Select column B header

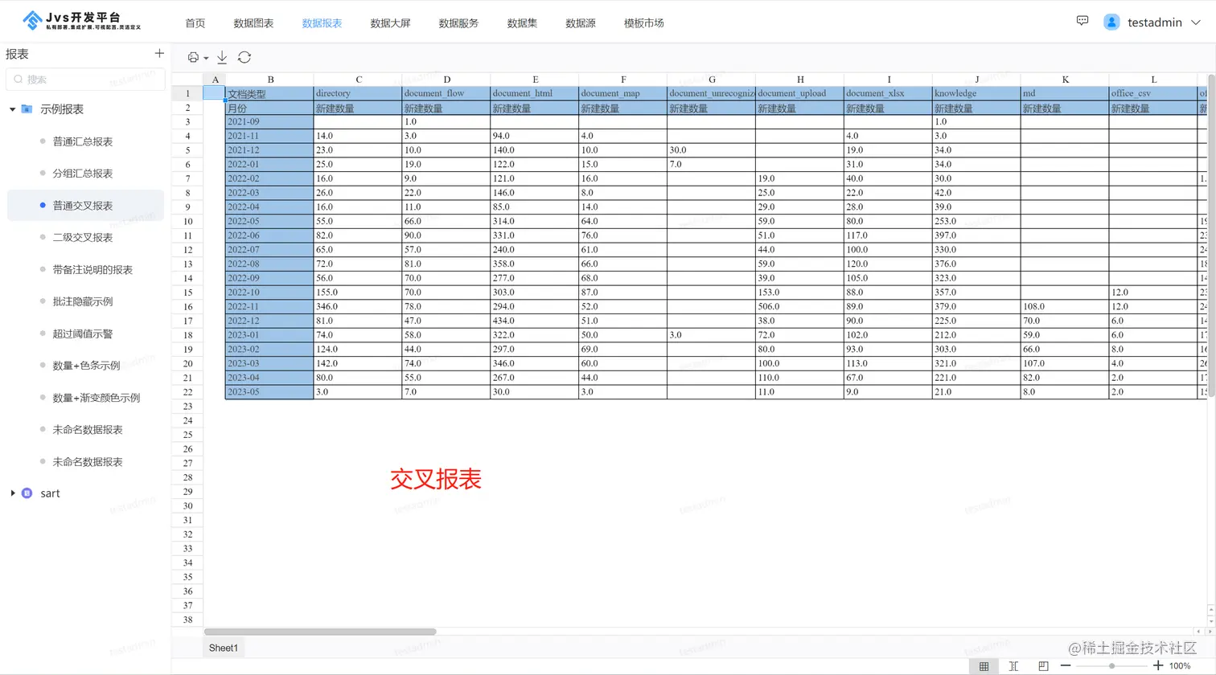(270, 80)
